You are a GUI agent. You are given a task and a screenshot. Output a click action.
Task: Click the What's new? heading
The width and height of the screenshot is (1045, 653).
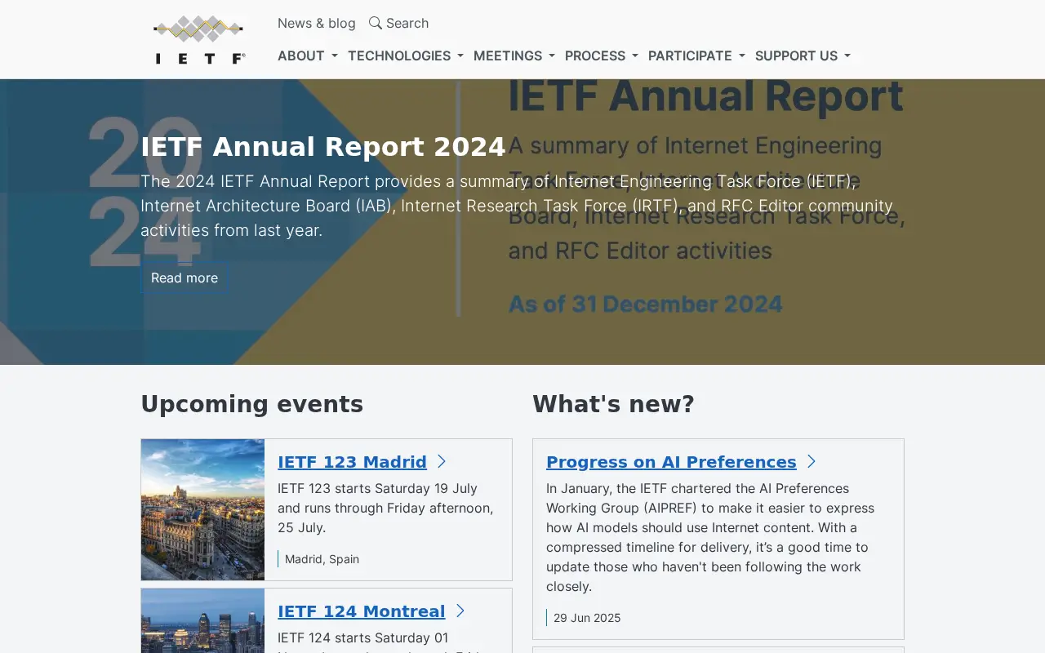[613, 404]
